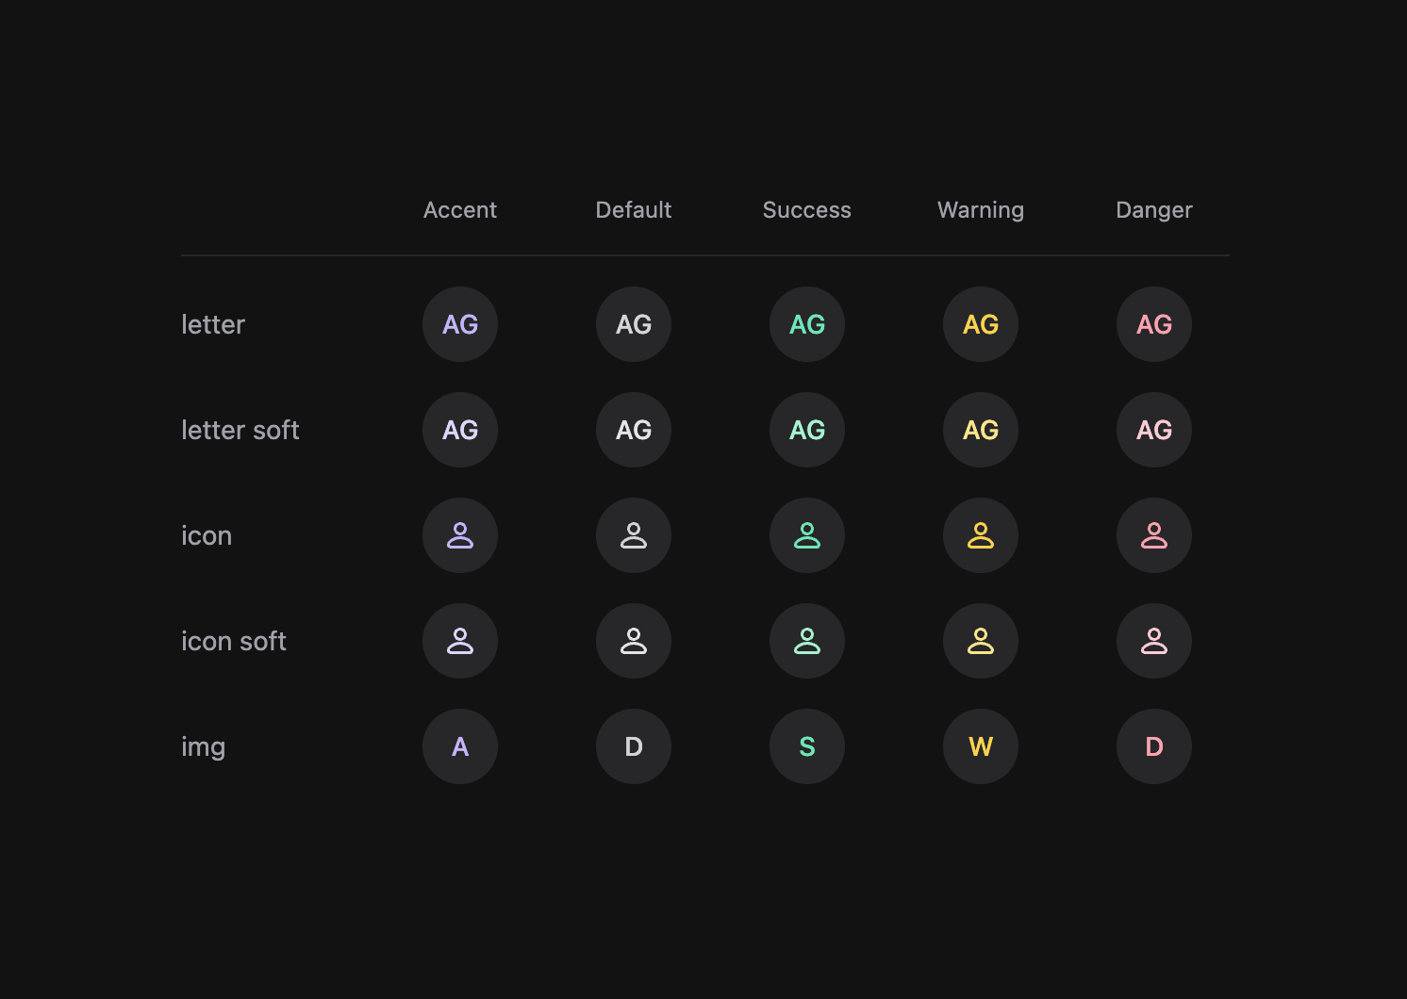The height and width of the screenshot is (999, 1407).
Task: Click the Danger avatar in letter soft row
Action: 1154,430
